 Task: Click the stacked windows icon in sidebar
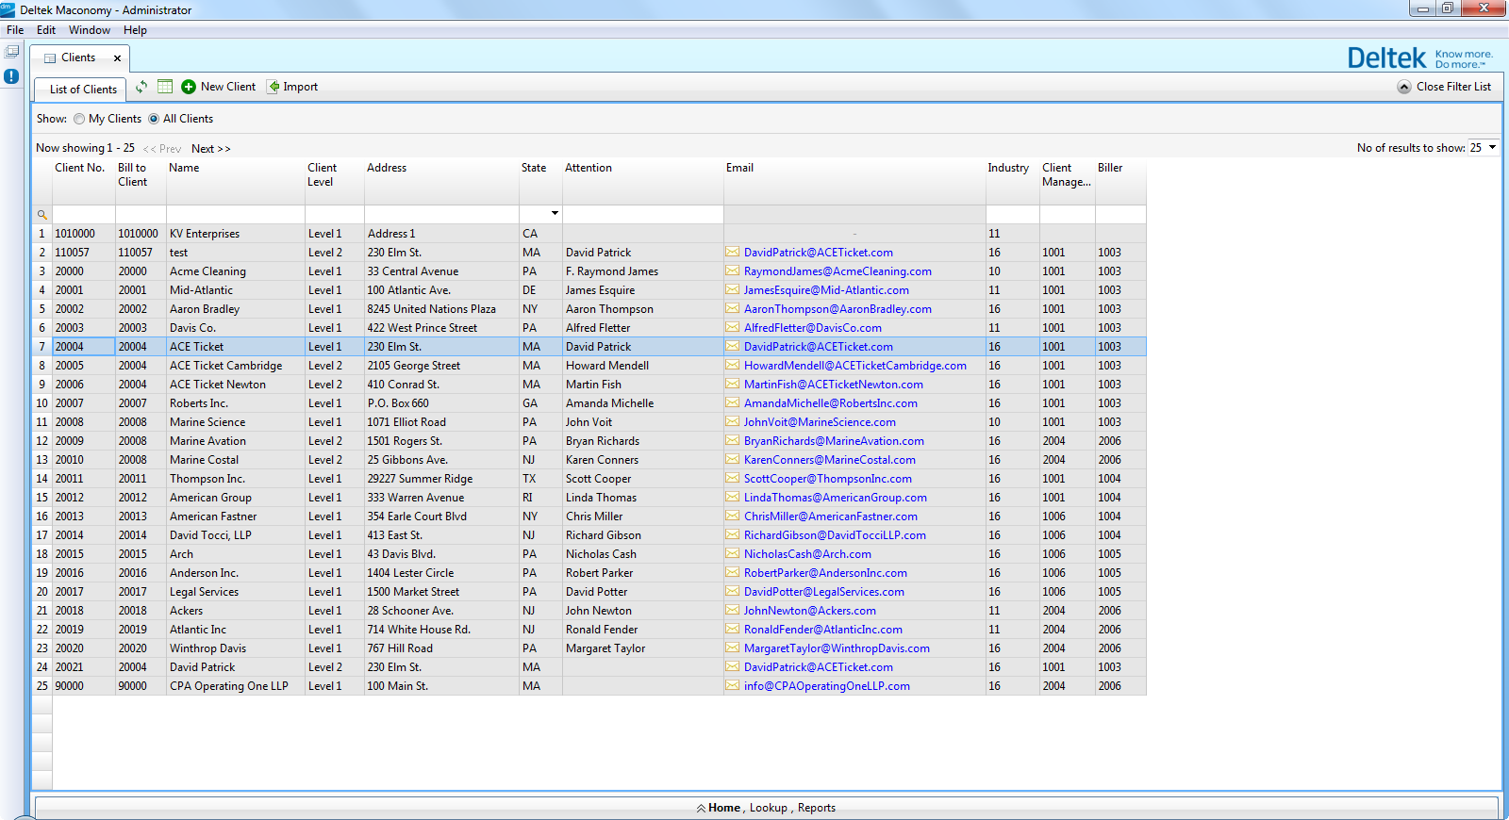tap(11, 52)
